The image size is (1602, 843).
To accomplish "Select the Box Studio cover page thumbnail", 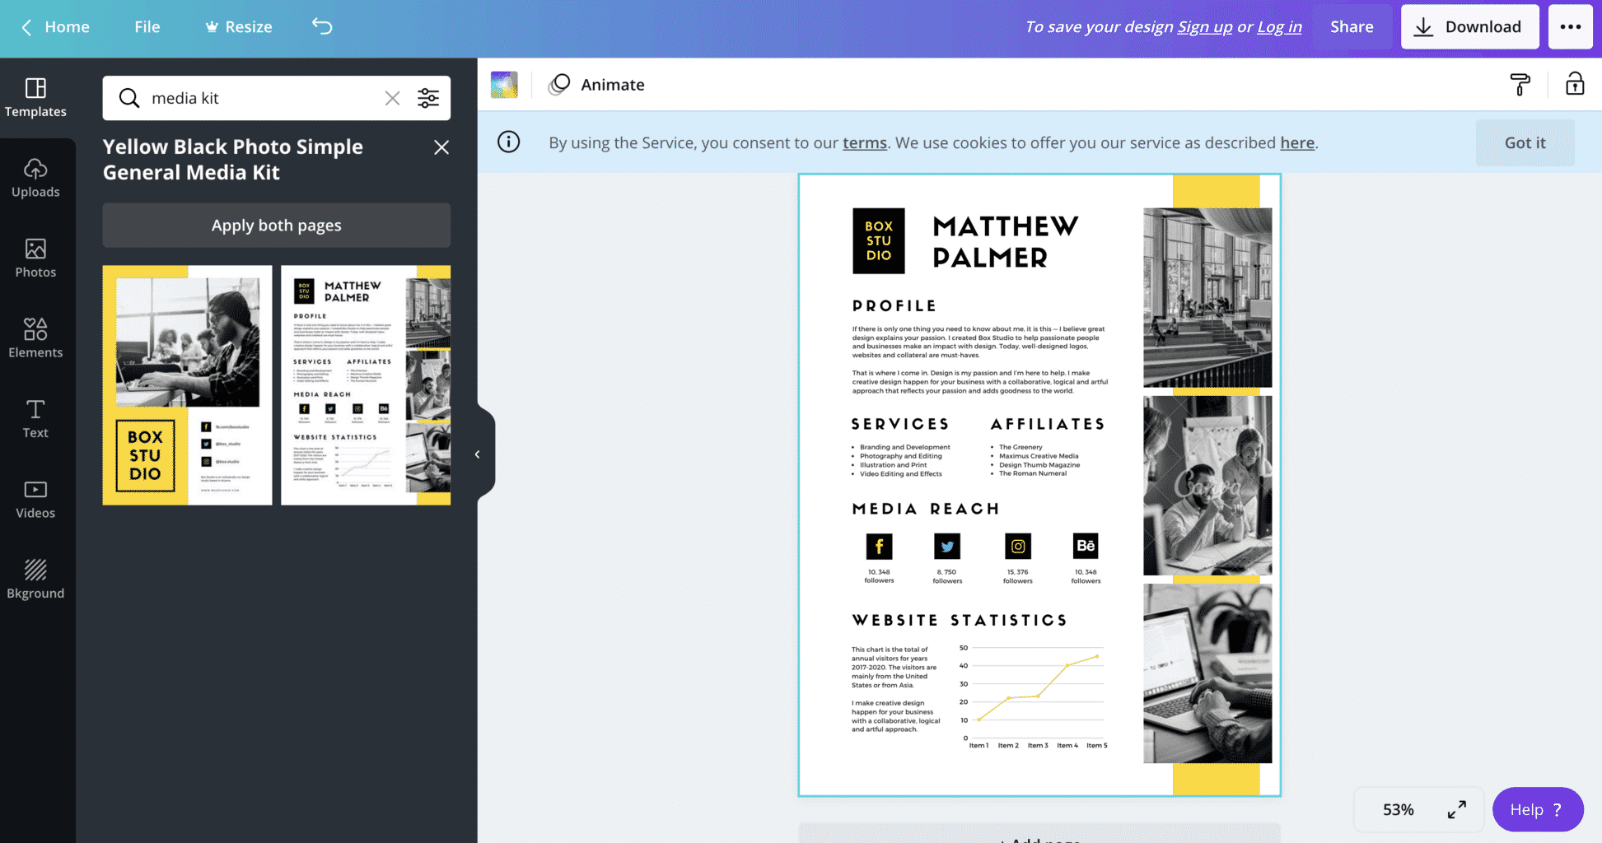I will pos(187,384).
